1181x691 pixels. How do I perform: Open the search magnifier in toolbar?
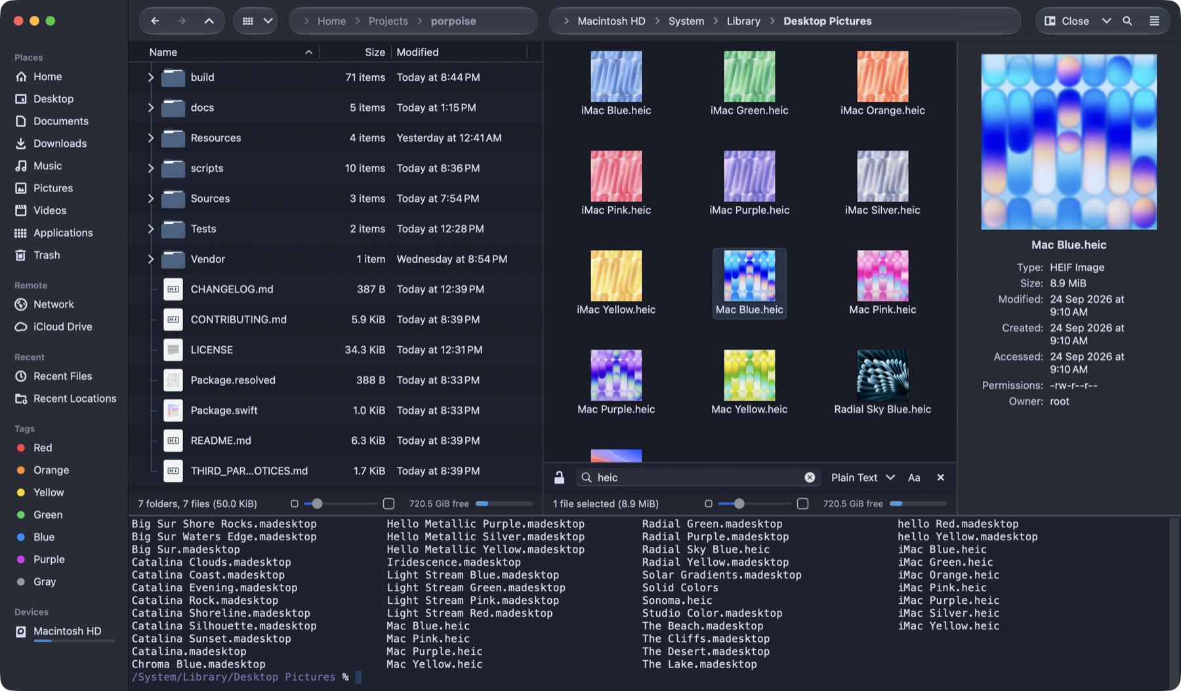coord(1127,21)
